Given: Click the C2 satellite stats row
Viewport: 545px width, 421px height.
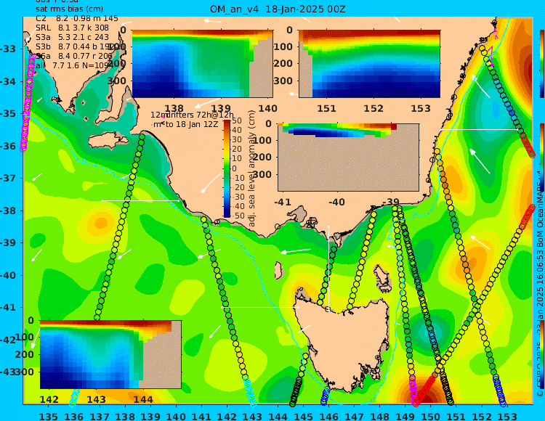Looking at the screenshot, I should (x=77, y=18).
